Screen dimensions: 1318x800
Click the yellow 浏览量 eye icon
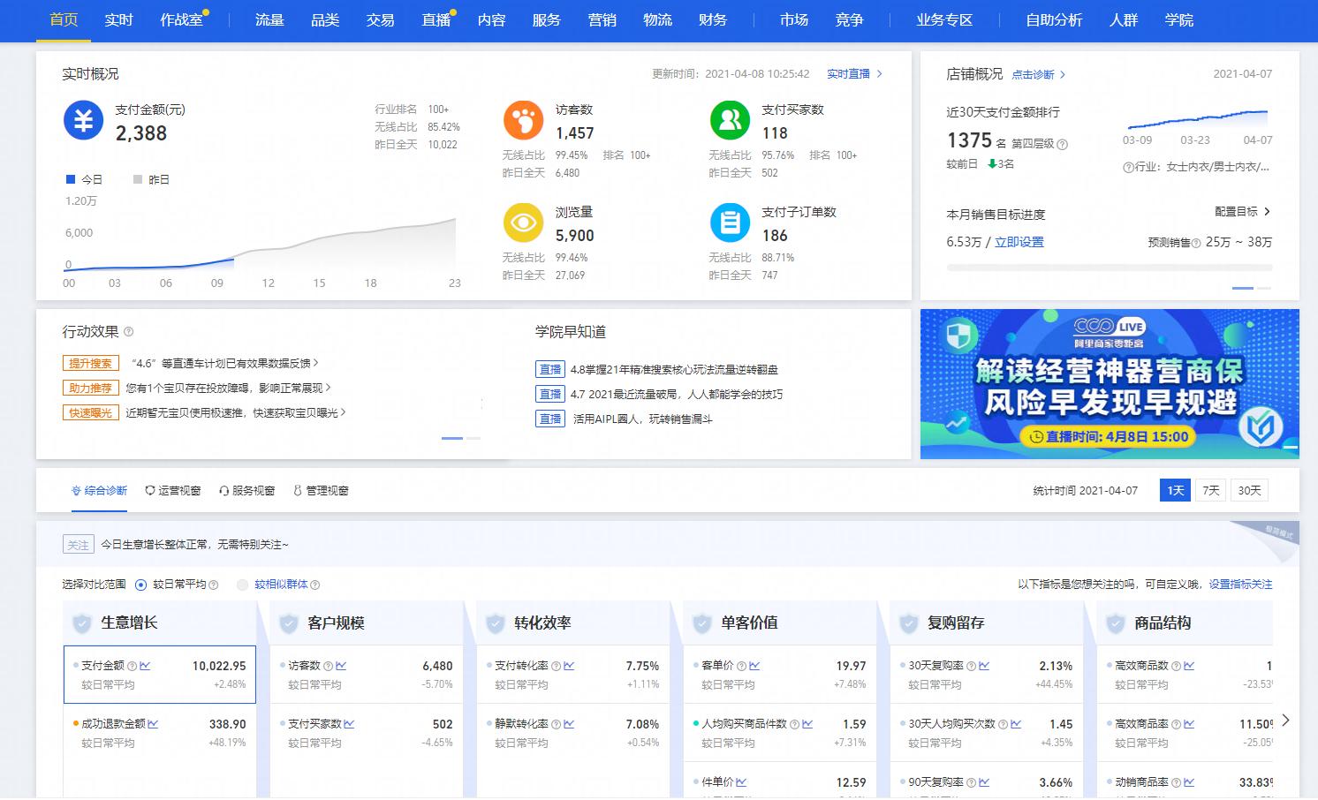tap(523, 225)
